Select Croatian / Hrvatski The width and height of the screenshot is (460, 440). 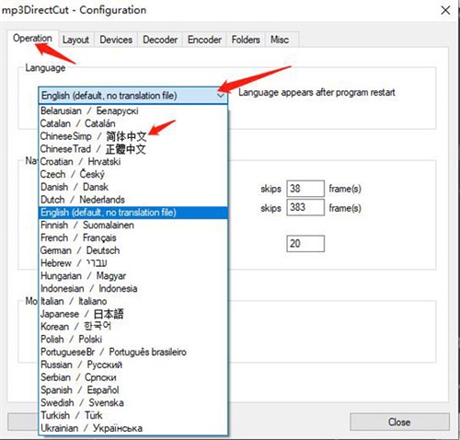[133, 161]
